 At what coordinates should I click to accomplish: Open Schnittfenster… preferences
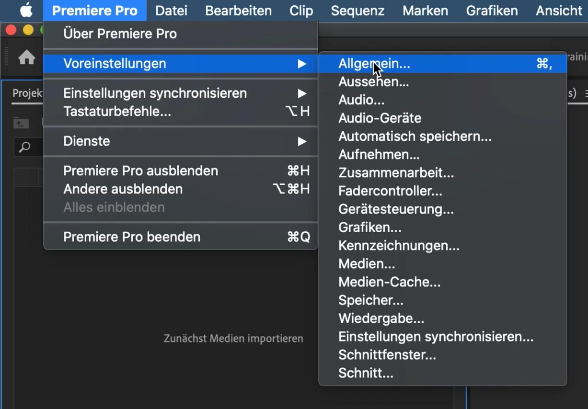[387, 355]
